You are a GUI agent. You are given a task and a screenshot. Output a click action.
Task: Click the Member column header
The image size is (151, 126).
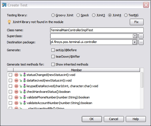tap(76, 70)
